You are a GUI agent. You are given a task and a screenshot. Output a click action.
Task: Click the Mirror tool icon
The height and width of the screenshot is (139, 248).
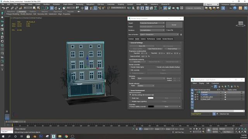[129, 8]
